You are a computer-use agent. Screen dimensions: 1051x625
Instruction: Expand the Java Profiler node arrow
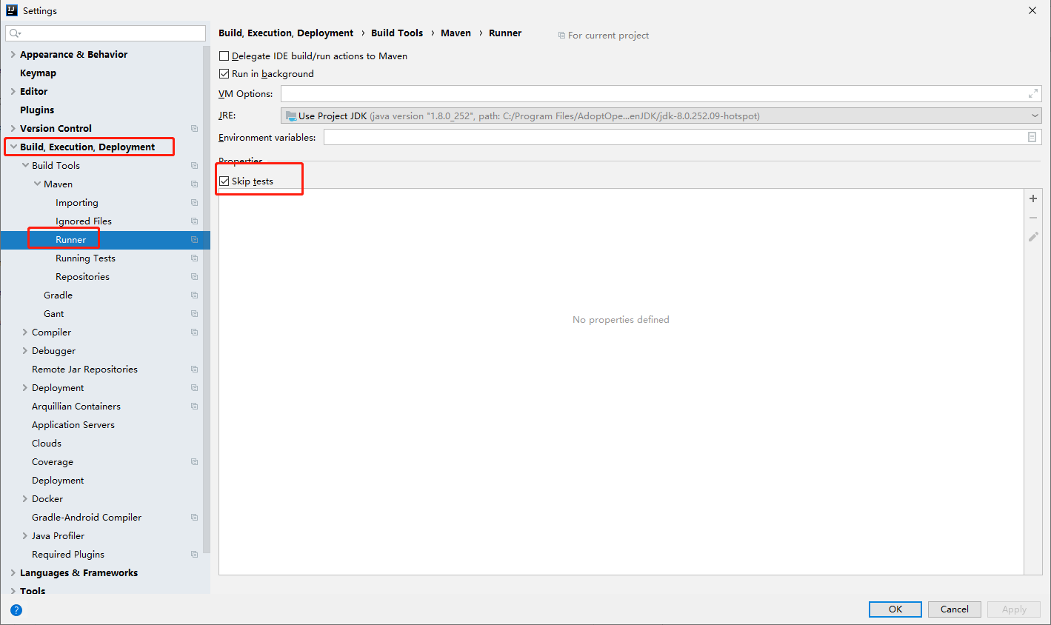click(x=25, y=536)
